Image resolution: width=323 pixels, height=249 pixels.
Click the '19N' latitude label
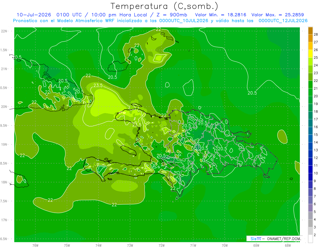click(4, 145)
